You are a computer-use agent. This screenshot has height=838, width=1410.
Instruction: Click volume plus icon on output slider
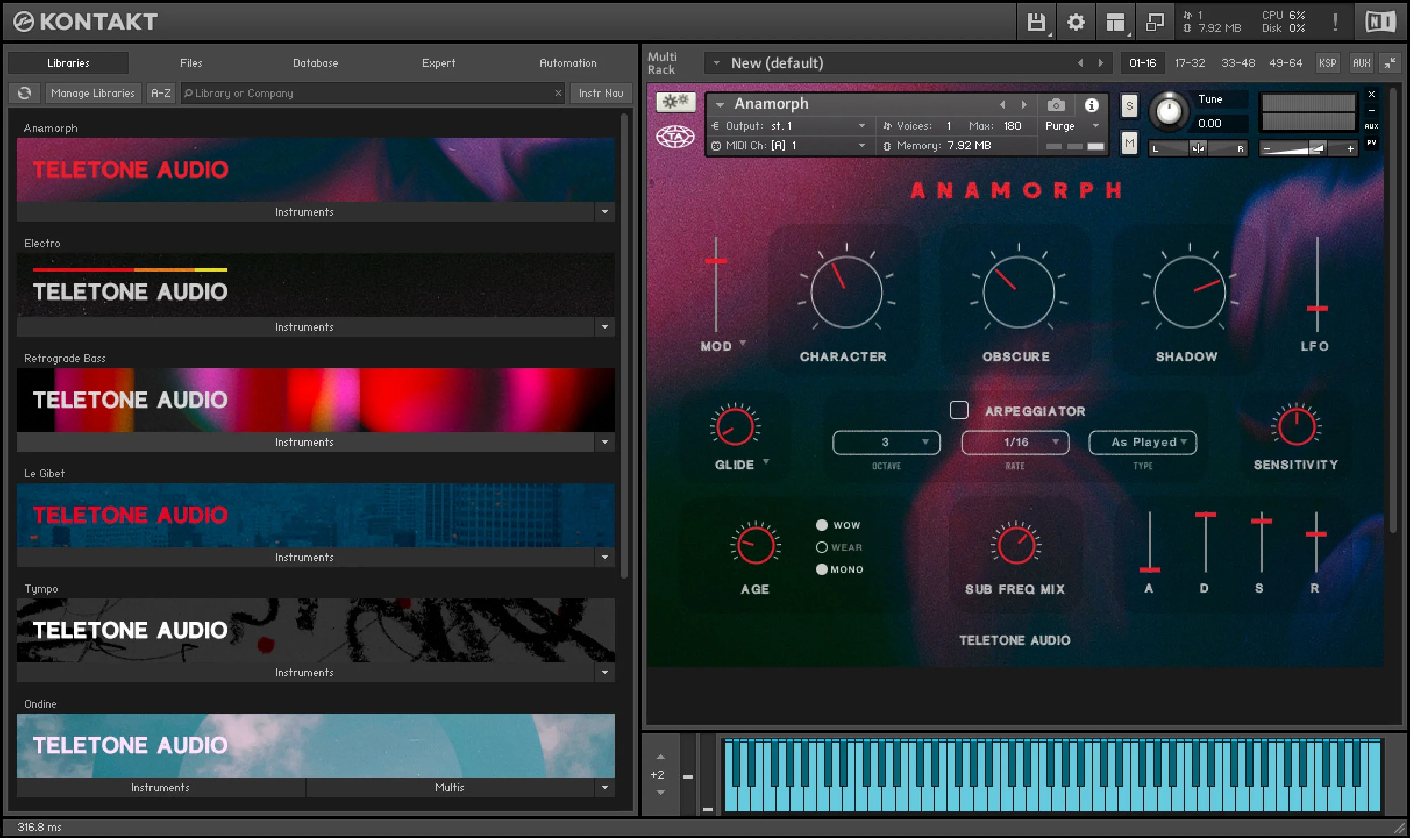[x=1350, y=149]
